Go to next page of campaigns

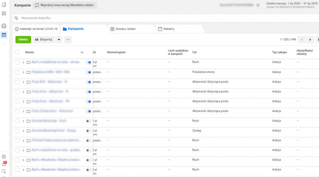tap(310, 39)
